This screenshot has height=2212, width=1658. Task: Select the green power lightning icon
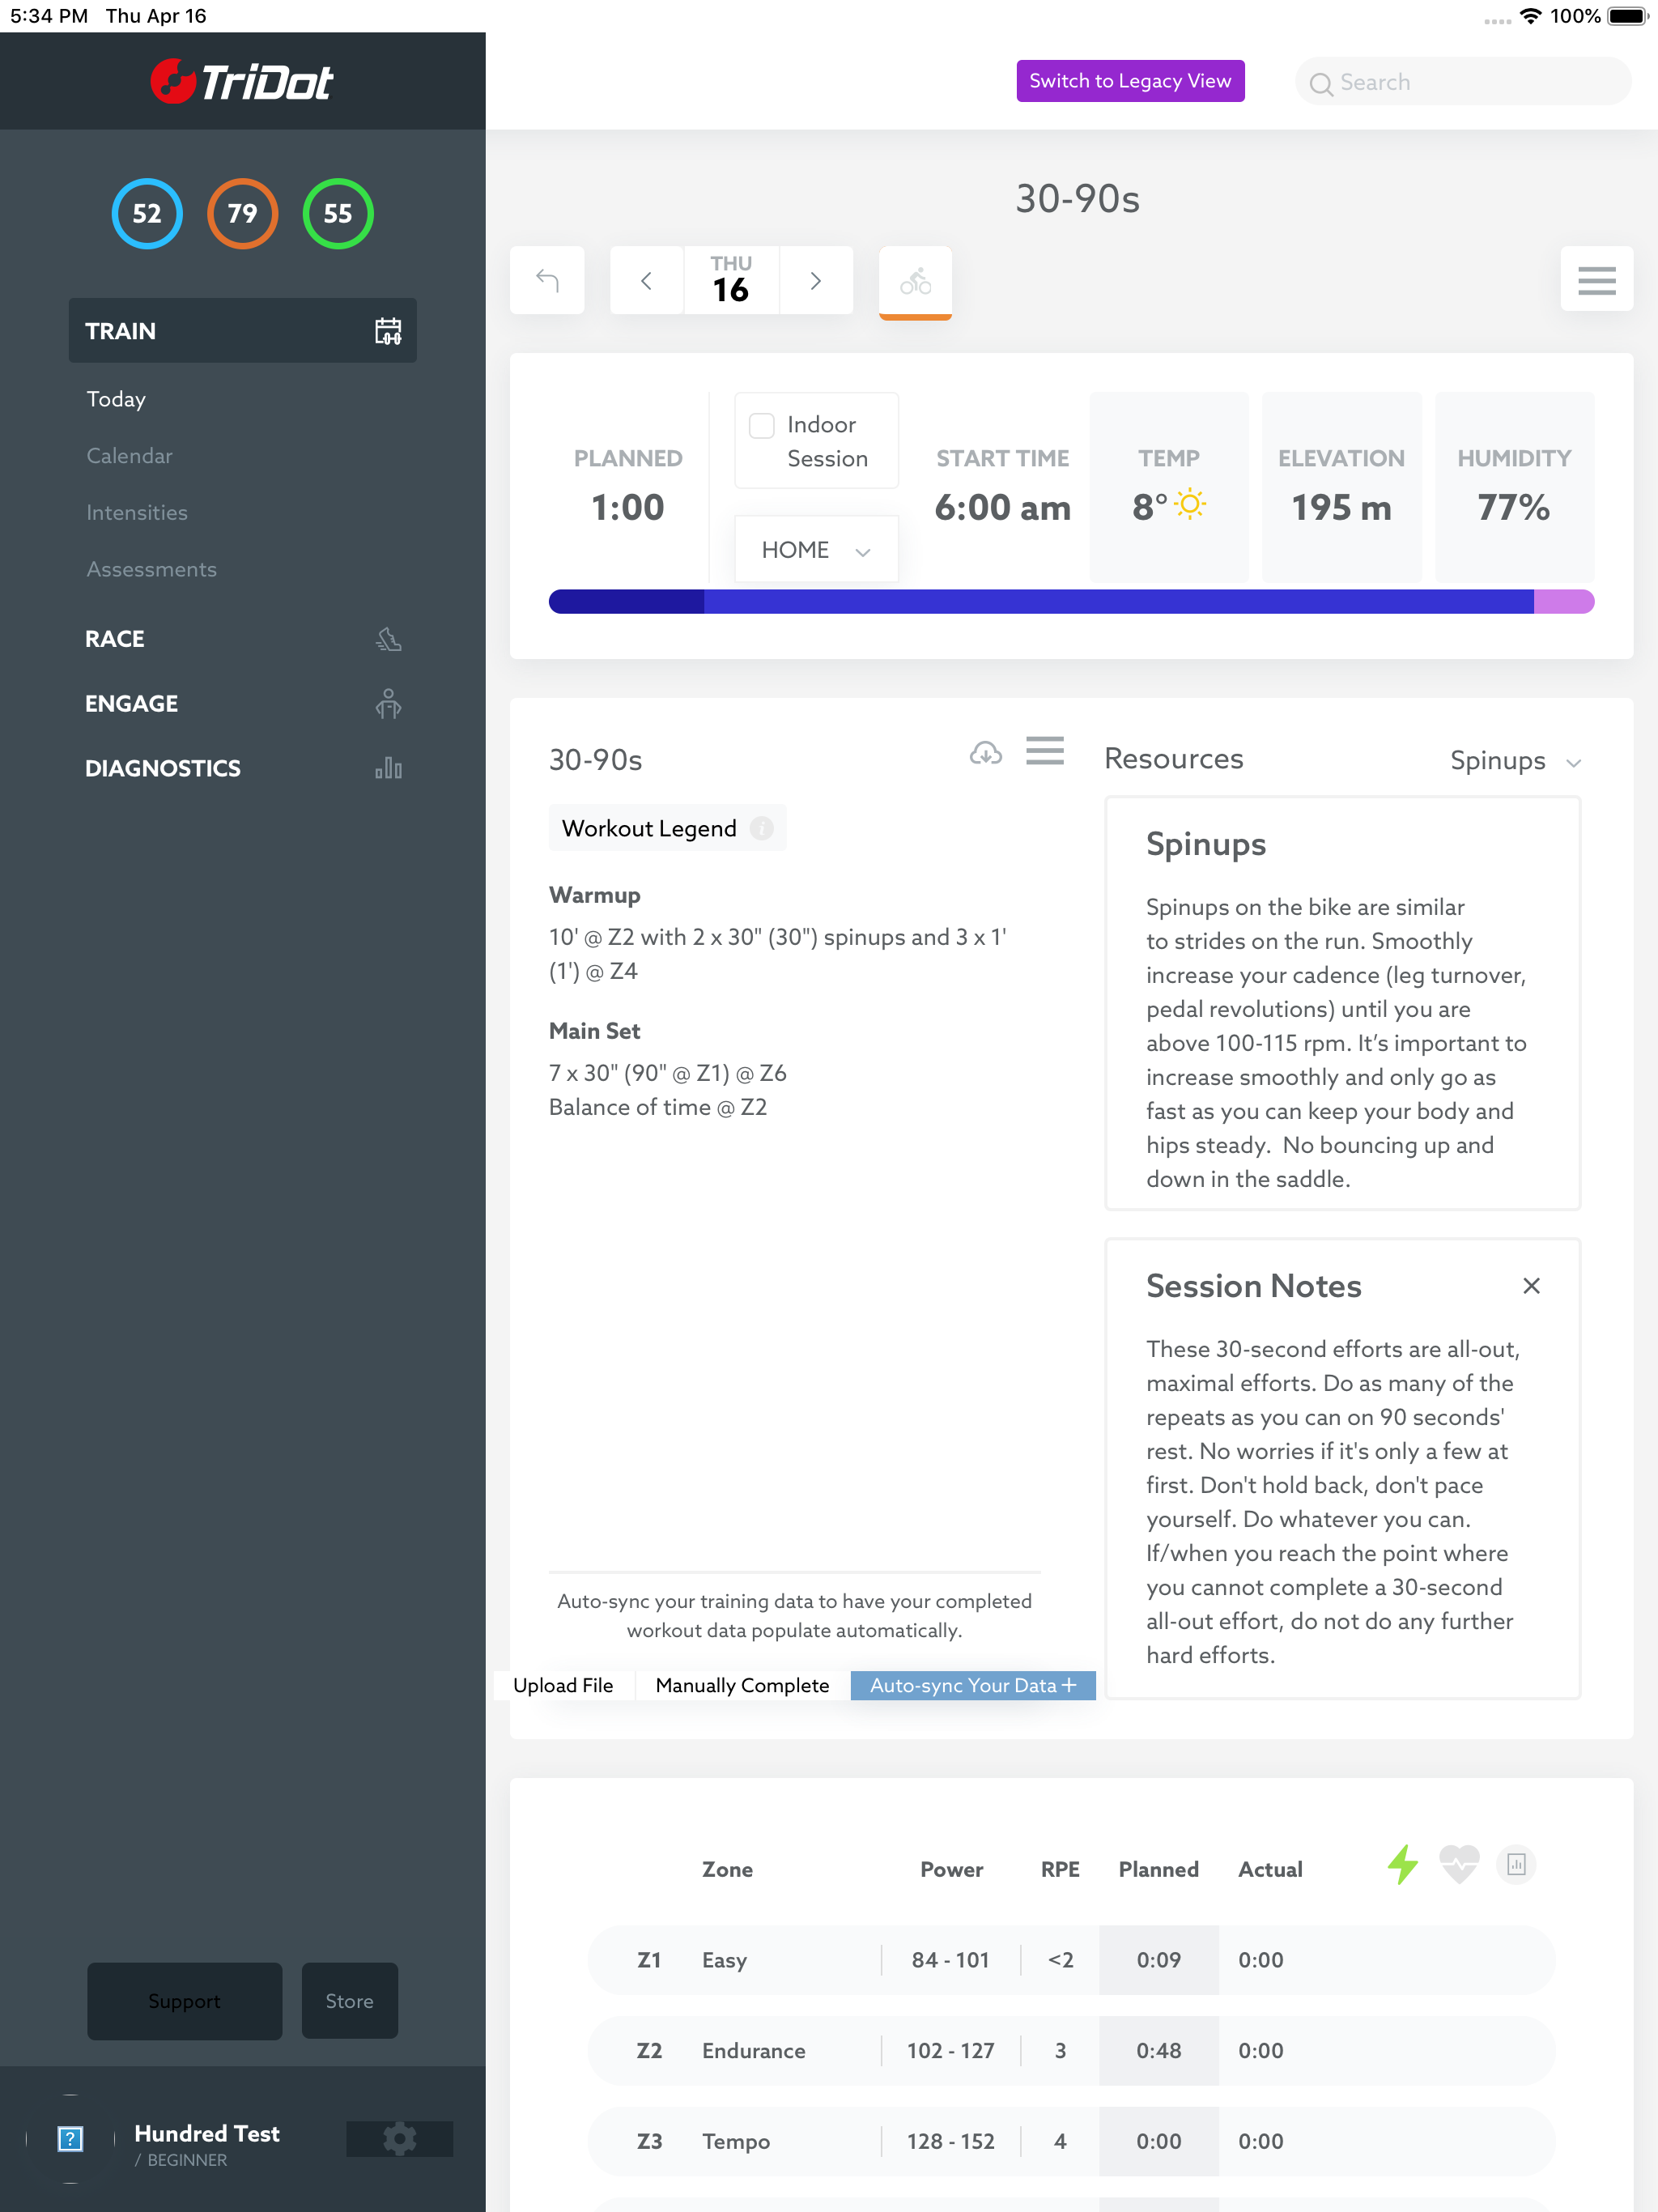pyautogui.click(x=1402, y=1865)
